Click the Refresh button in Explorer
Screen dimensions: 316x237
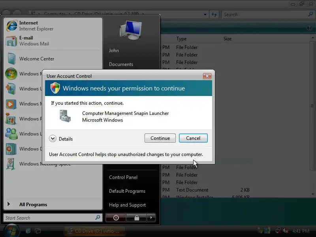(214, 15)
